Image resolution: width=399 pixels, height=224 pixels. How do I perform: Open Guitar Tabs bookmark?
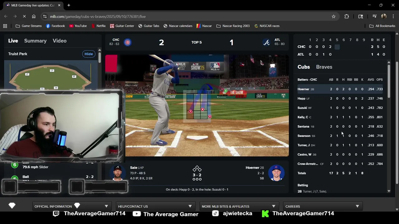point(149,26)
